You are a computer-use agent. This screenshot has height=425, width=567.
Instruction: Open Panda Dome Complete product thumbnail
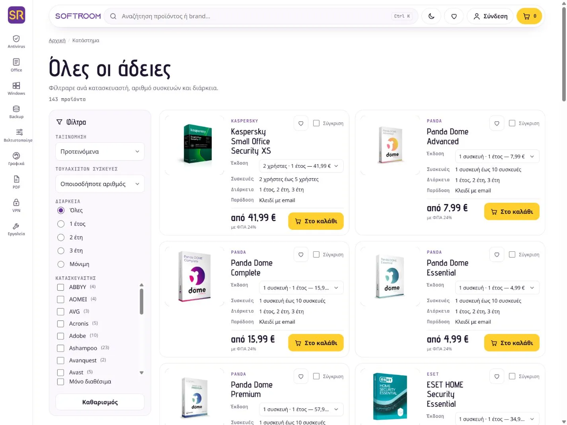click(195, 276)
